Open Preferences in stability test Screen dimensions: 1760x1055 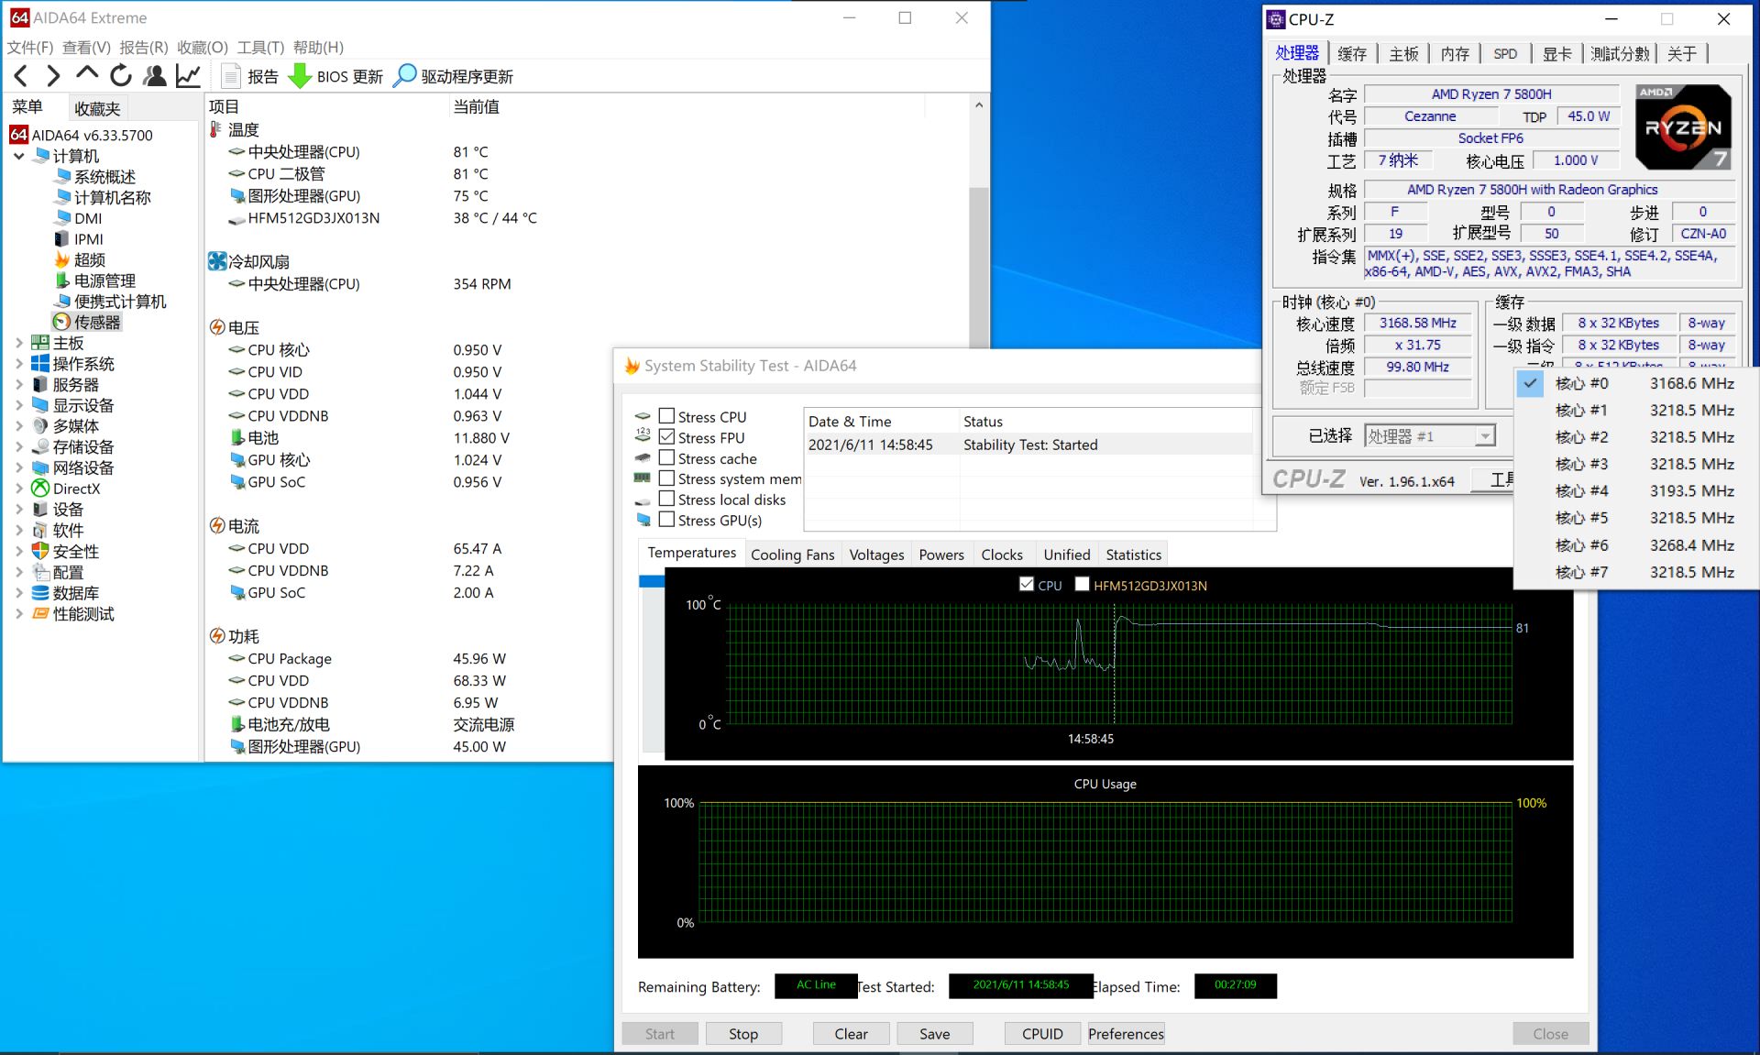tap(1126, 1034)
